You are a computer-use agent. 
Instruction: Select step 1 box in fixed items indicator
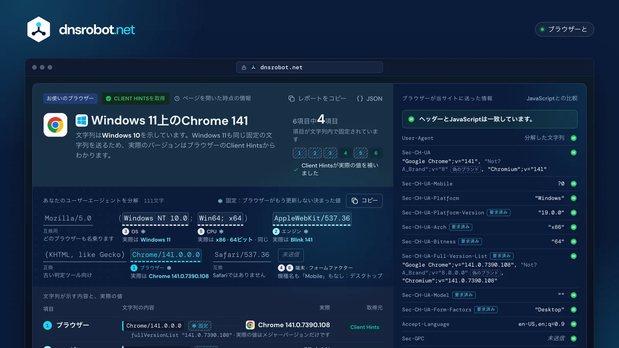tap(299, 153)
